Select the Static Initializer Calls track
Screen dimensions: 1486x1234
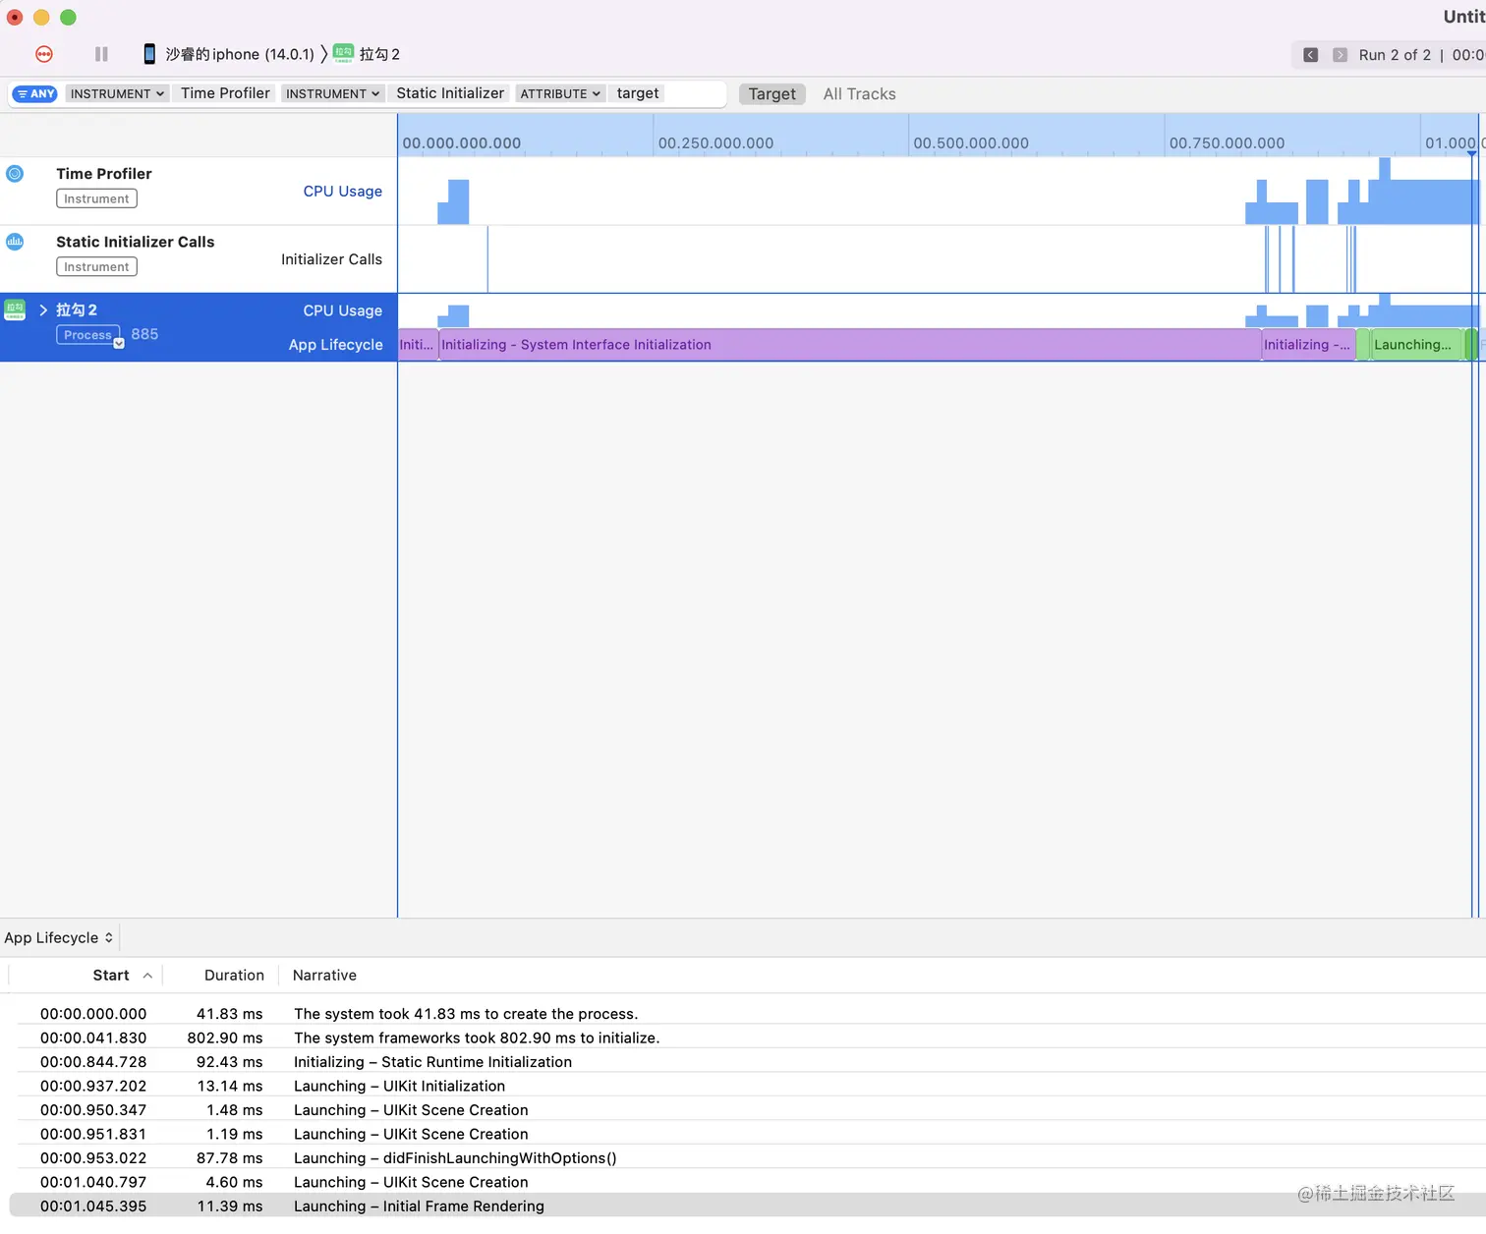(199, 258)
